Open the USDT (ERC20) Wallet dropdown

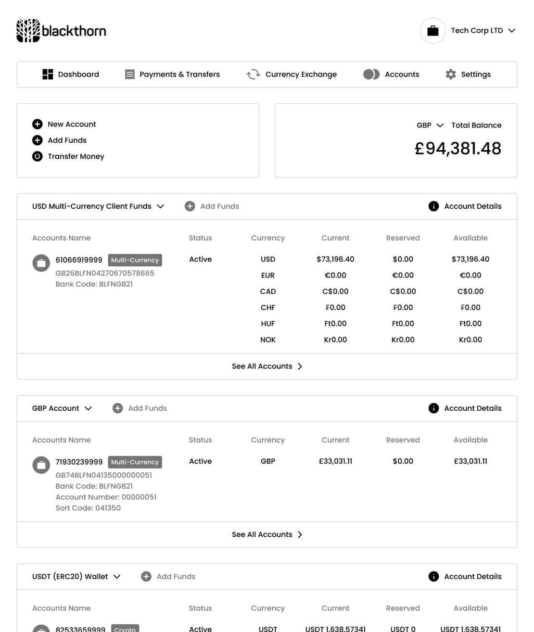pos(117,577)
